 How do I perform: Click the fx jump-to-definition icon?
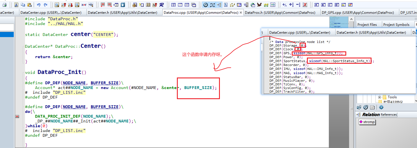[155, 5]
